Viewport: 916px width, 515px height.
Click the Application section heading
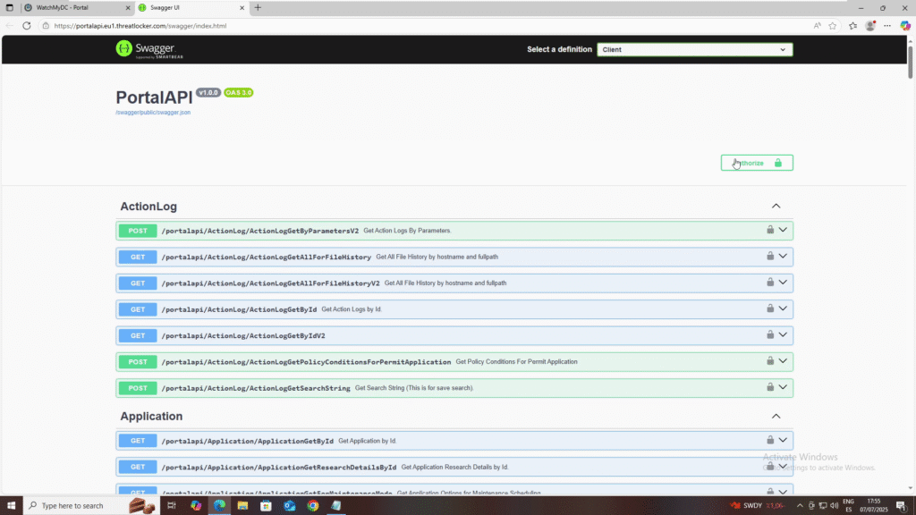151,417
